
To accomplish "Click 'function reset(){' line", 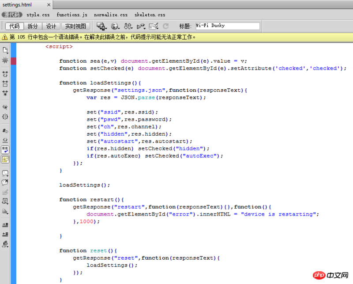I will pyautogui.click(x=88, y=250).
